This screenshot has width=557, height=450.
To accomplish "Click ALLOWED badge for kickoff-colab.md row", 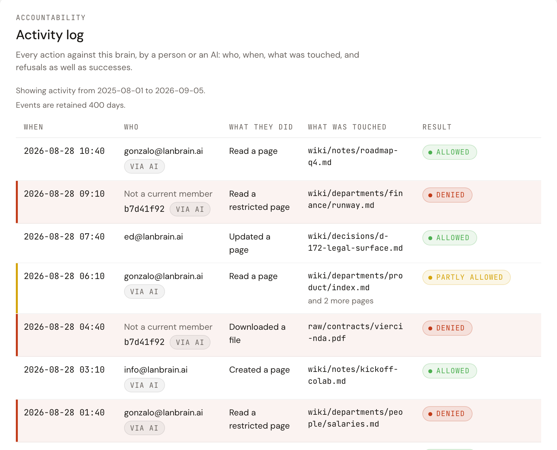I will tap(449, 371).
